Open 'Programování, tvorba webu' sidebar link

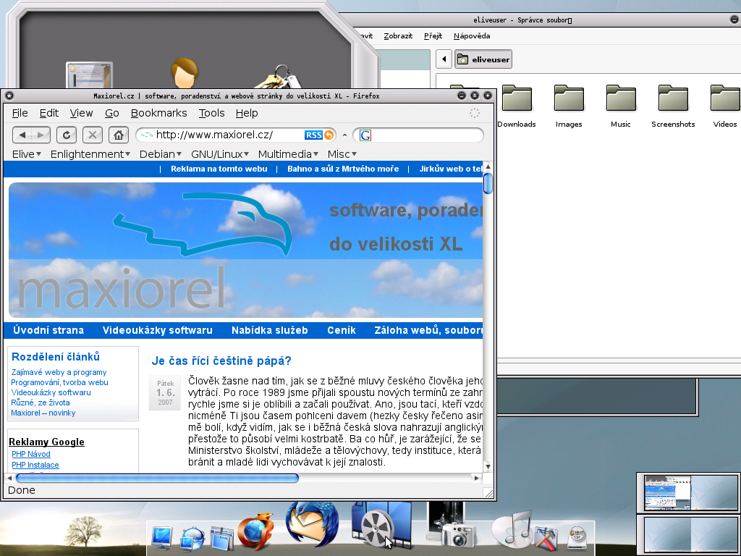tap(59, 382)
